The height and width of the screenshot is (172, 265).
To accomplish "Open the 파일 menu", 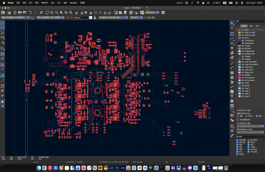I will (18, 3).
